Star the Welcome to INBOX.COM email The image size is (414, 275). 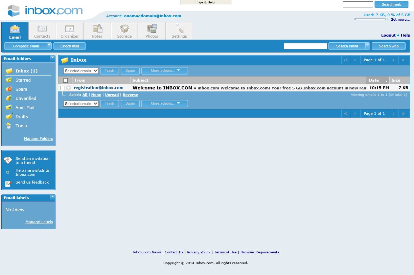tap(69, 88)
